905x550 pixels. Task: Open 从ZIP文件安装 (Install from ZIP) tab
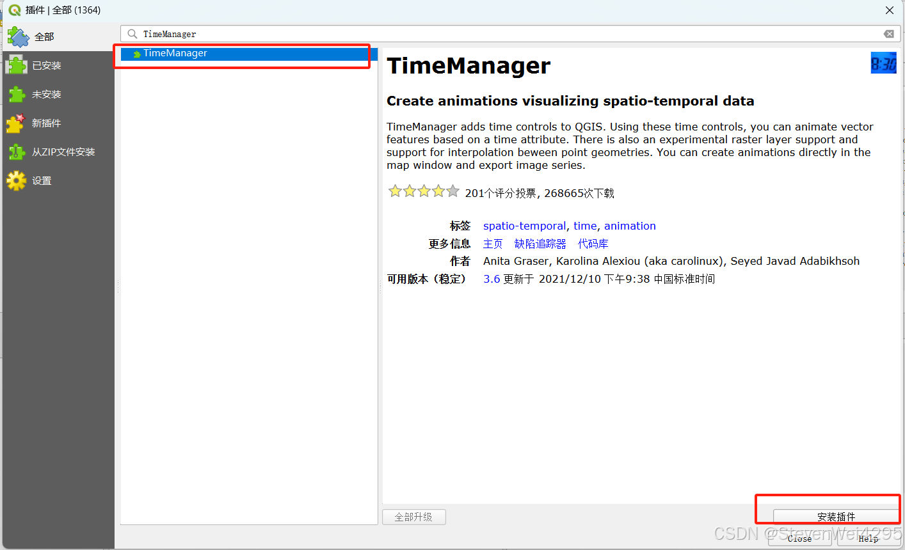(58, 152)
